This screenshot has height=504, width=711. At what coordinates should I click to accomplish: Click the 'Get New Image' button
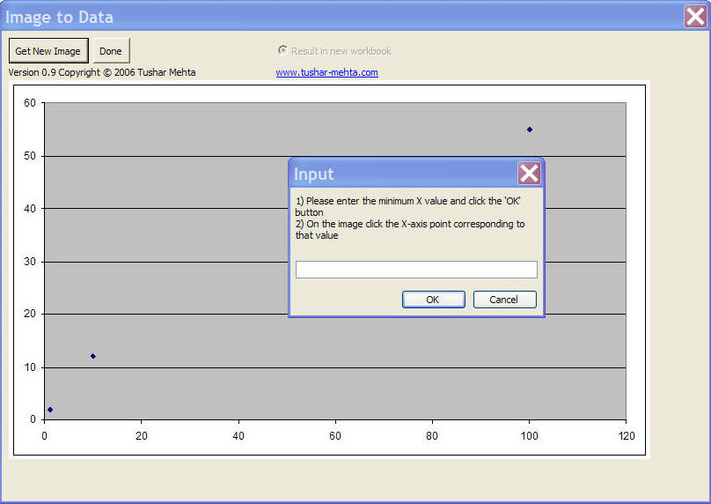(x=48, y=51)
